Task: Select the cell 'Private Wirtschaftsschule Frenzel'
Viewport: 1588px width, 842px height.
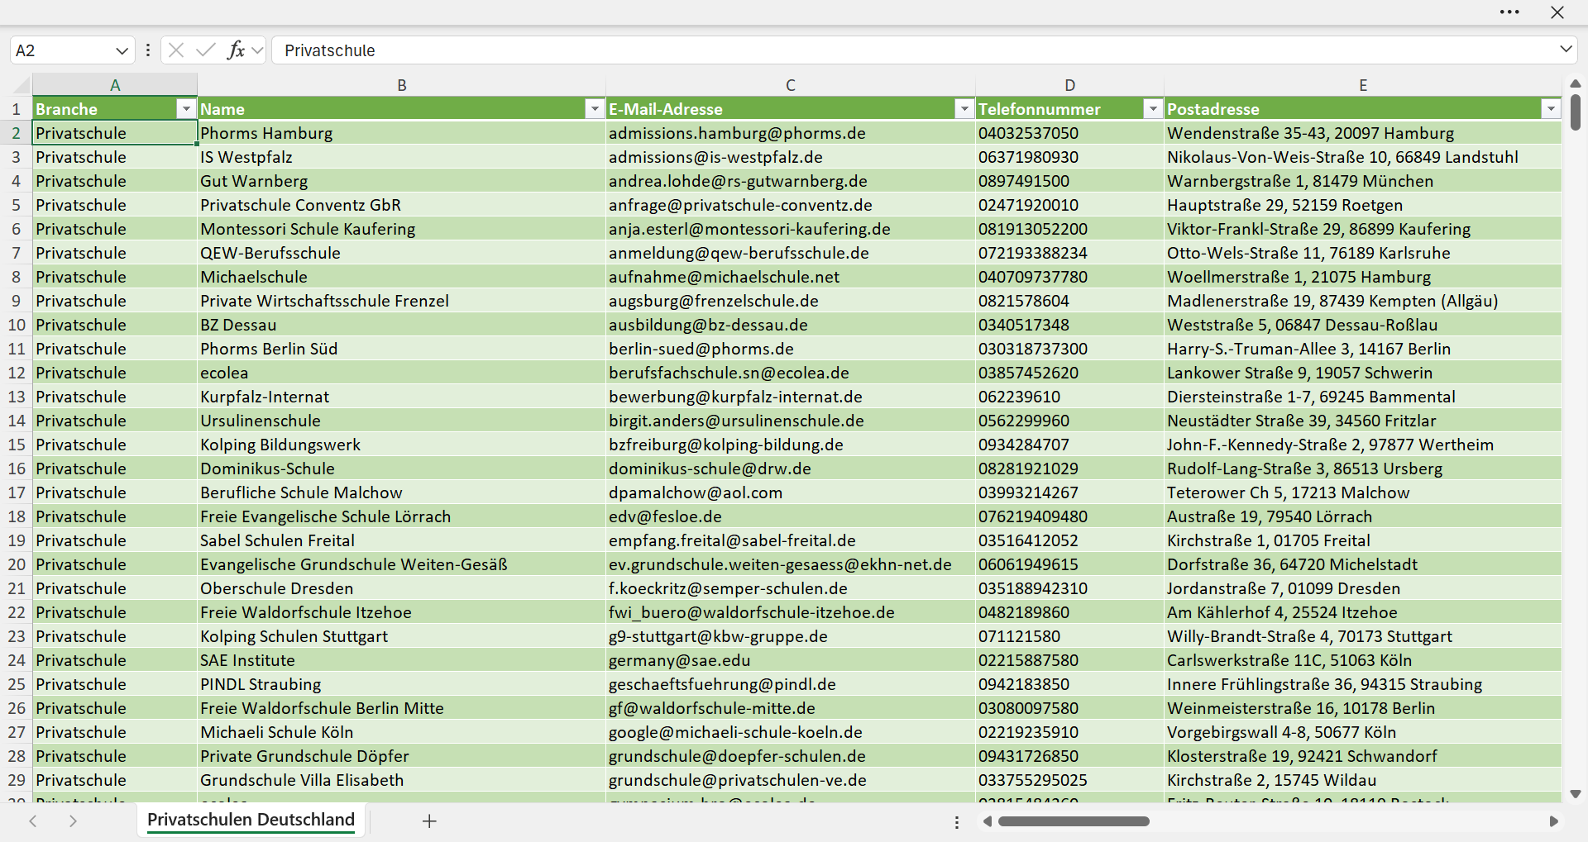Action: 401,301
